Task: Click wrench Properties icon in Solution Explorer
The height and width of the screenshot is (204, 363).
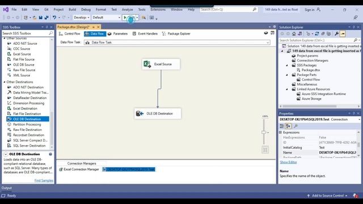Action: click(x=336, y=34)
